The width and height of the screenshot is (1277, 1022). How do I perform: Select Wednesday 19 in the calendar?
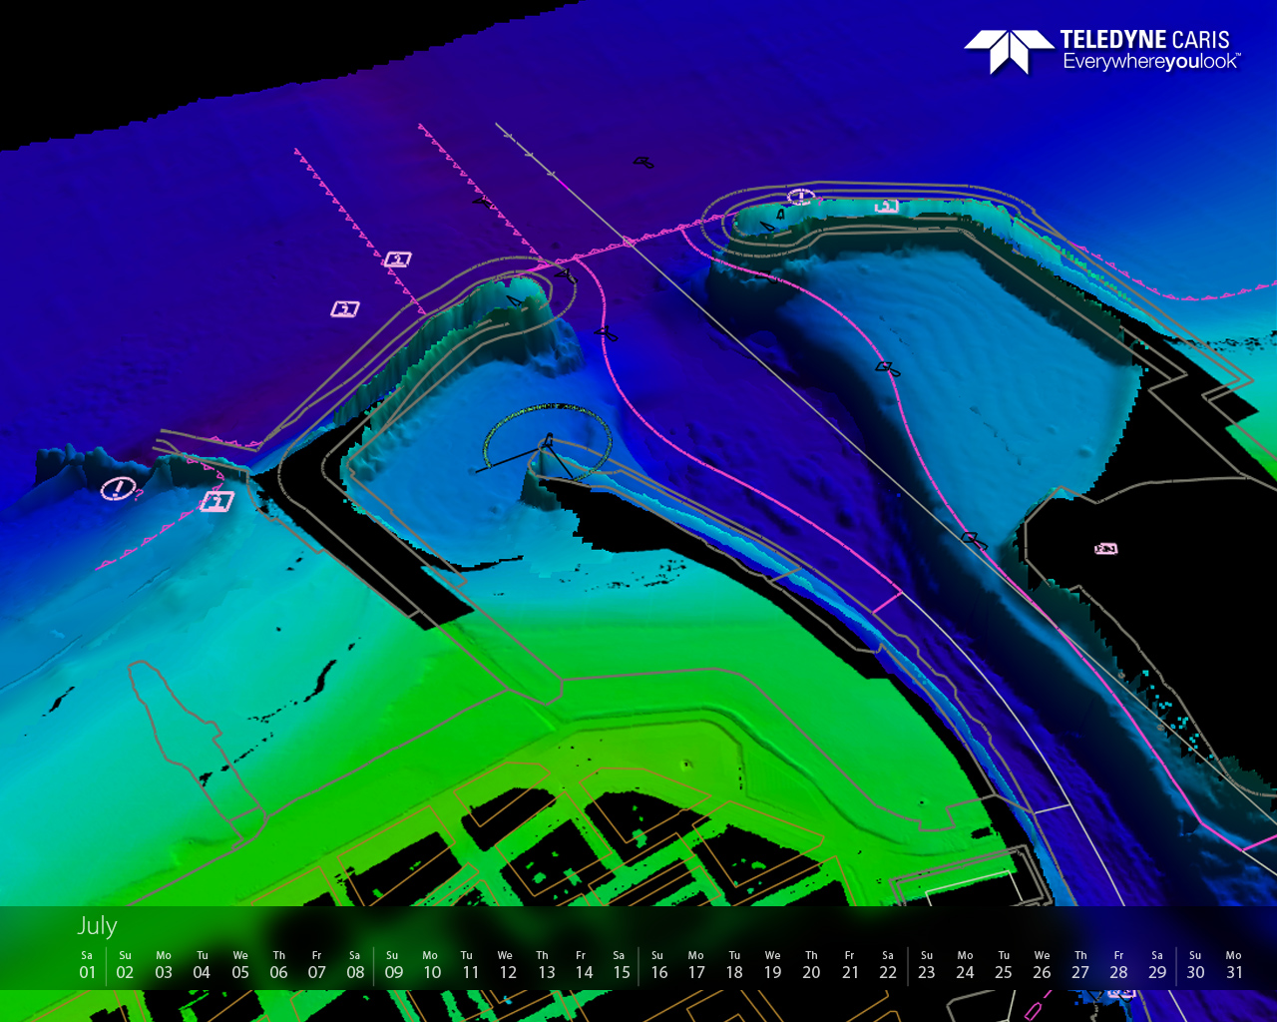tap(773, 965)
